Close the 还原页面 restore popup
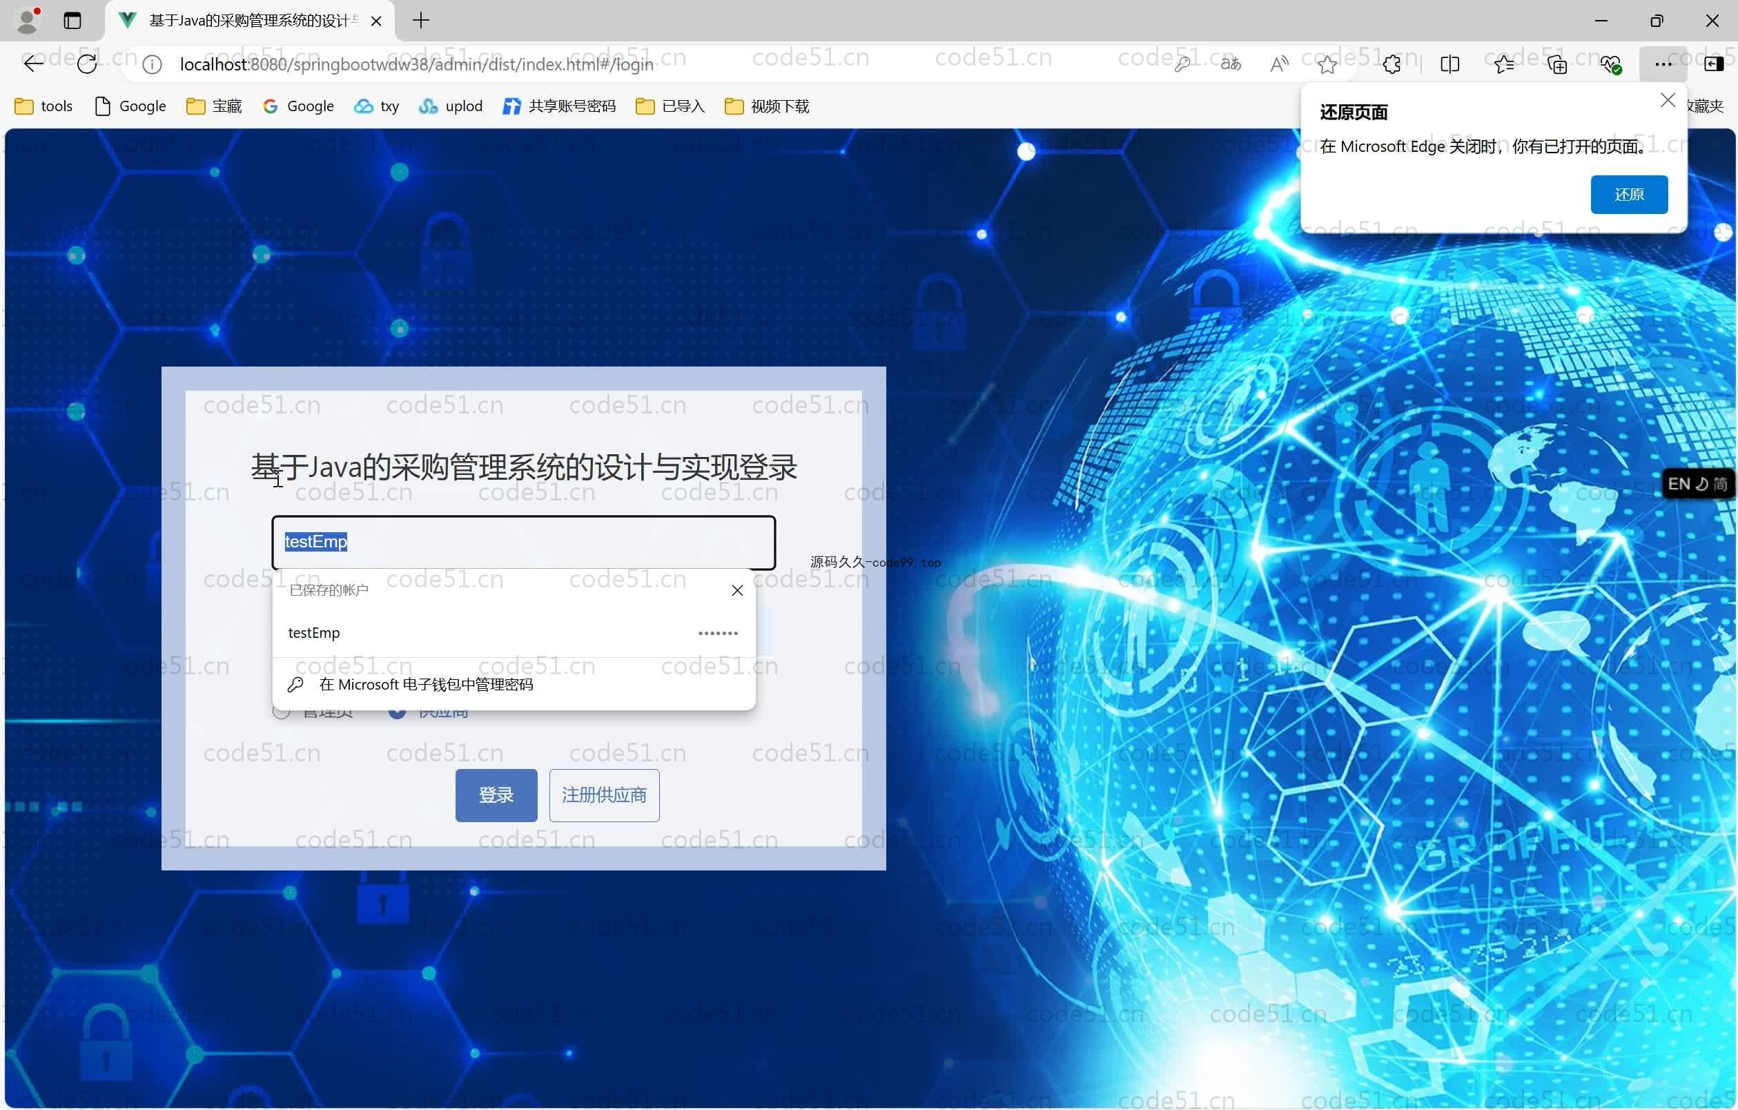This screenshot has height=1110, width=1738. (1668, 100)
